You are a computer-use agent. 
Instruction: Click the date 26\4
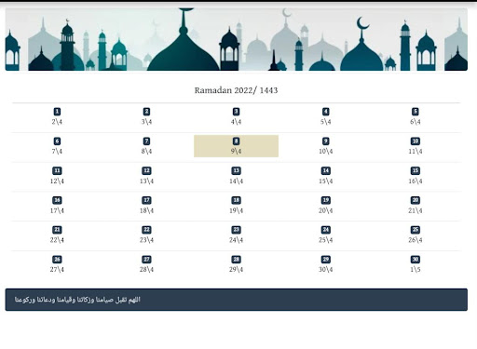[416, 240]
